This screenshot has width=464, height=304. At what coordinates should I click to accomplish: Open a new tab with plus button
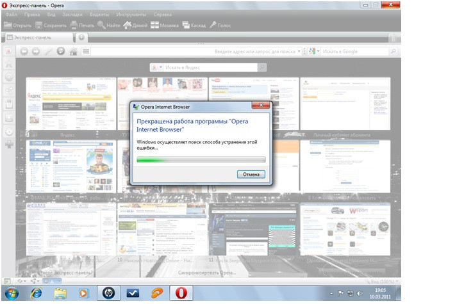point(81,38)
